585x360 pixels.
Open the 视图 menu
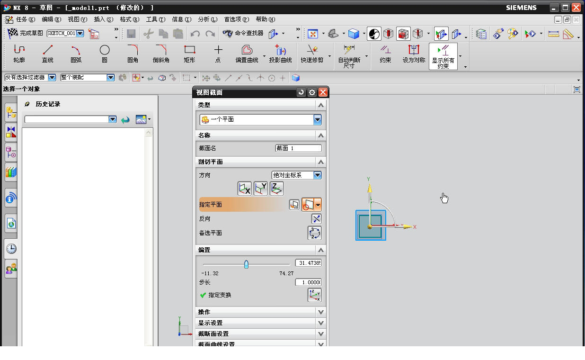77,19
